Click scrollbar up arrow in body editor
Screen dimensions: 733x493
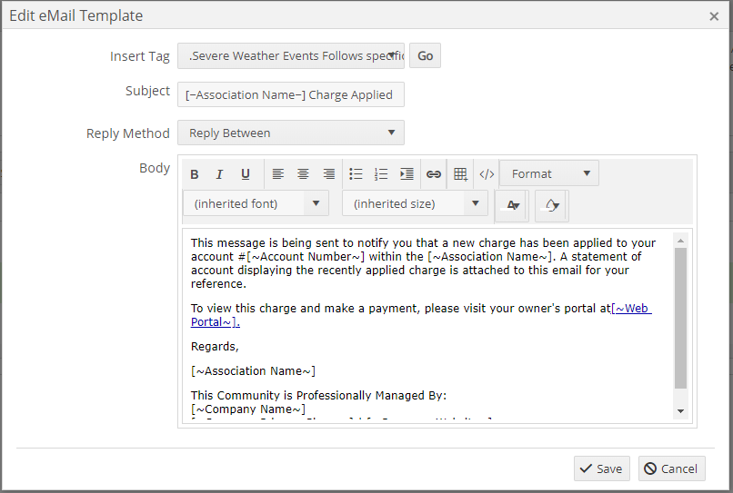coord(680,241)
